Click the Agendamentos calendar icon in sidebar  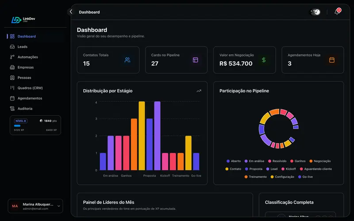click(x=12, y=98)
